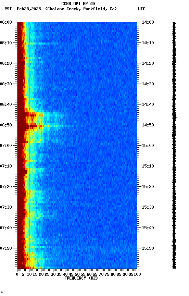Click the 06:40 PST time label

[x=6, y=104]
